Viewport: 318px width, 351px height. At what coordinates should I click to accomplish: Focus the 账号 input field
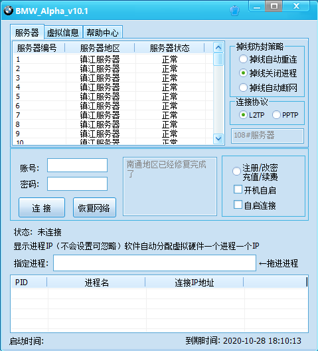click(77, 166)
